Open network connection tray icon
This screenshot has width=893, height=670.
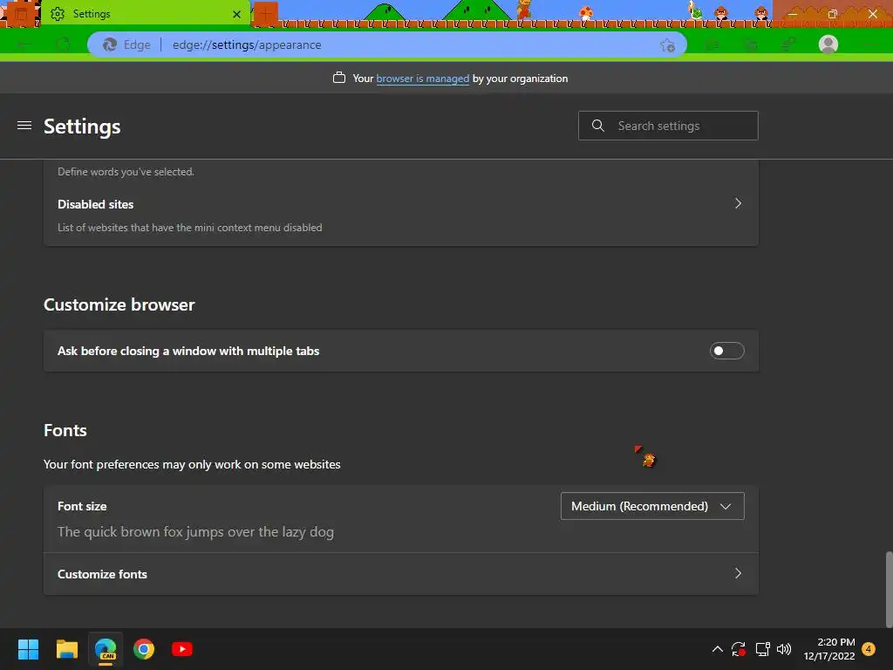click(762, 649)
